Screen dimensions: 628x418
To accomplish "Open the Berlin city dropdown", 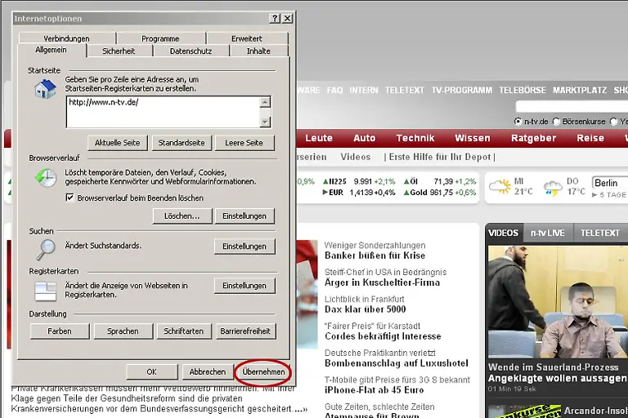I will [609, 183].
